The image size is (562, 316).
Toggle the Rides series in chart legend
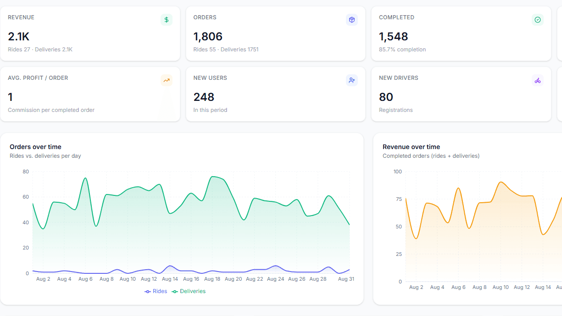(x=156, y=291)
